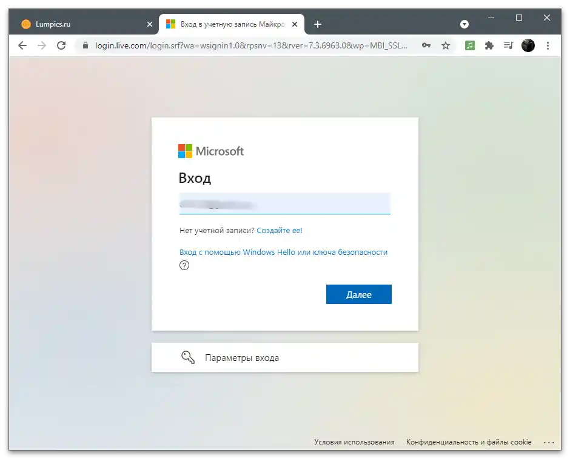
Task: Click the footer three-dots more options
Action: click(549, 442)
